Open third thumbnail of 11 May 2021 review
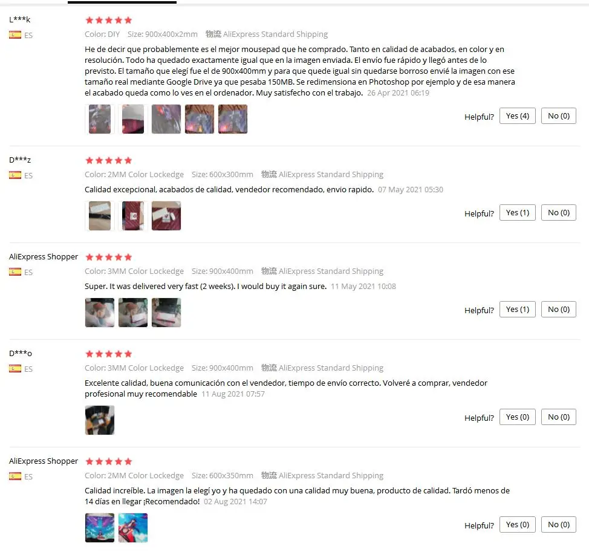 click(x=166, y=313)
